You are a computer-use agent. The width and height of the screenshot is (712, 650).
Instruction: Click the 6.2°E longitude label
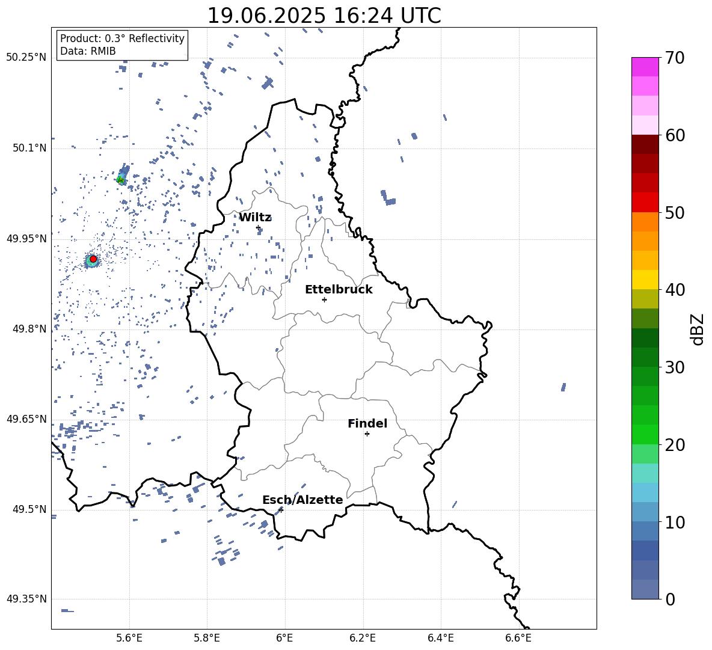click(x=363, y=638)
